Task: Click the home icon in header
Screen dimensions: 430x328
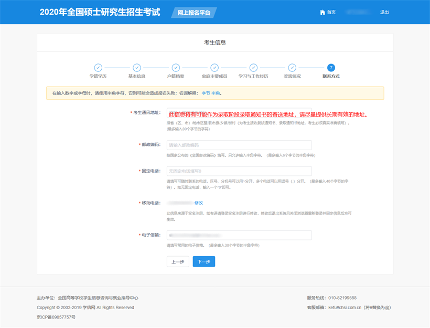Action: tap(322, 12)
